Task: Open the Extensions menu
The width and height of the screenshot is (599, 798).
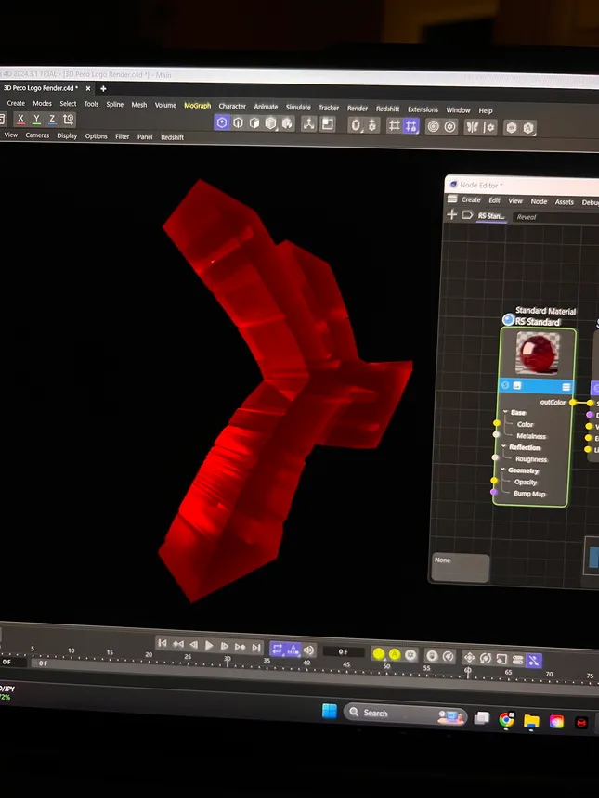Action: pos(423,109)
